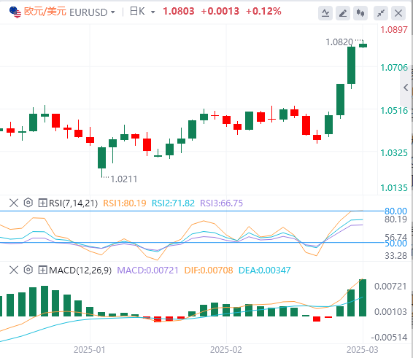Select the RSI(7,14,21) indicator label
413x358 pixels.
pyautogui.click(x=73, y=203)
